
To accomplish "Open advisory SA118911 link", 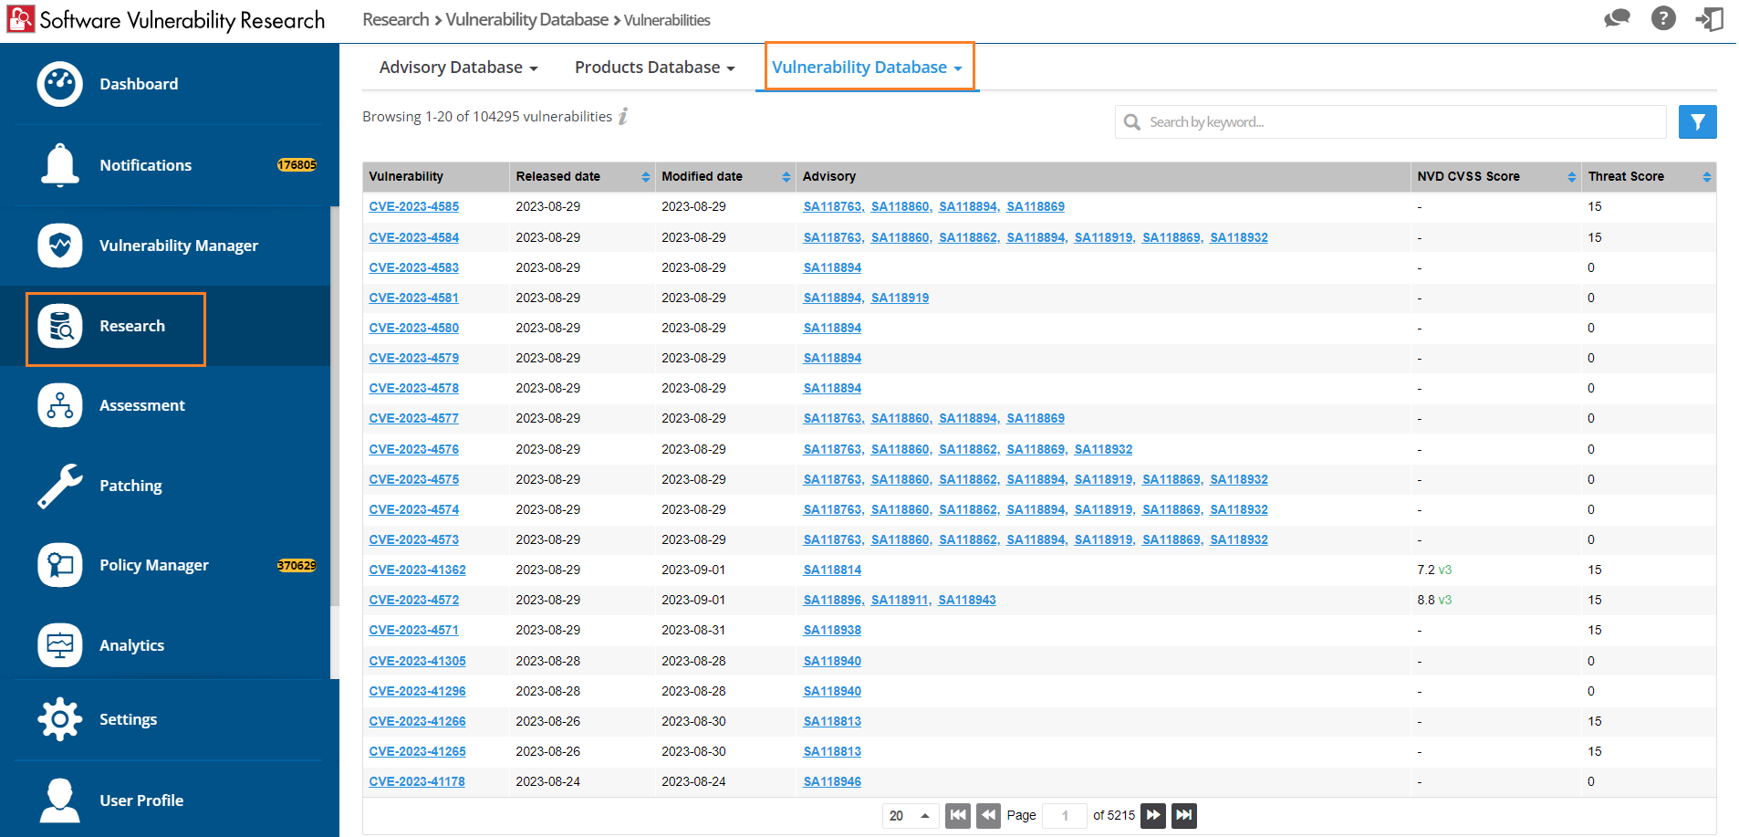I will click(x=900, y=600).
